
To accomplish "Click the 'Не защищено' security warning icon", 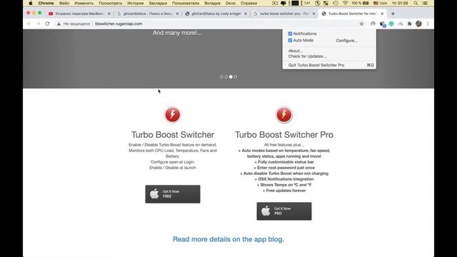I will click(x=59, y=24).
